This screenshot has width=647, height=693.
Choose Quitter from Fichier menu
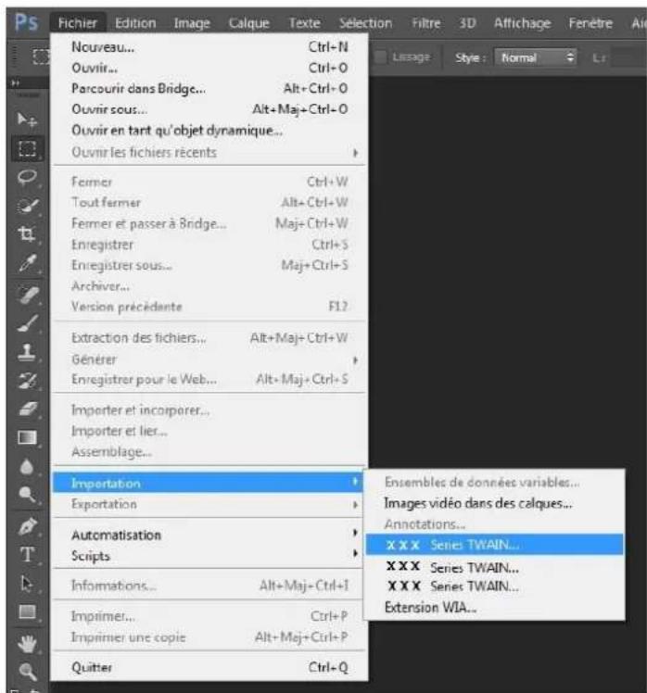click(209, 667)
